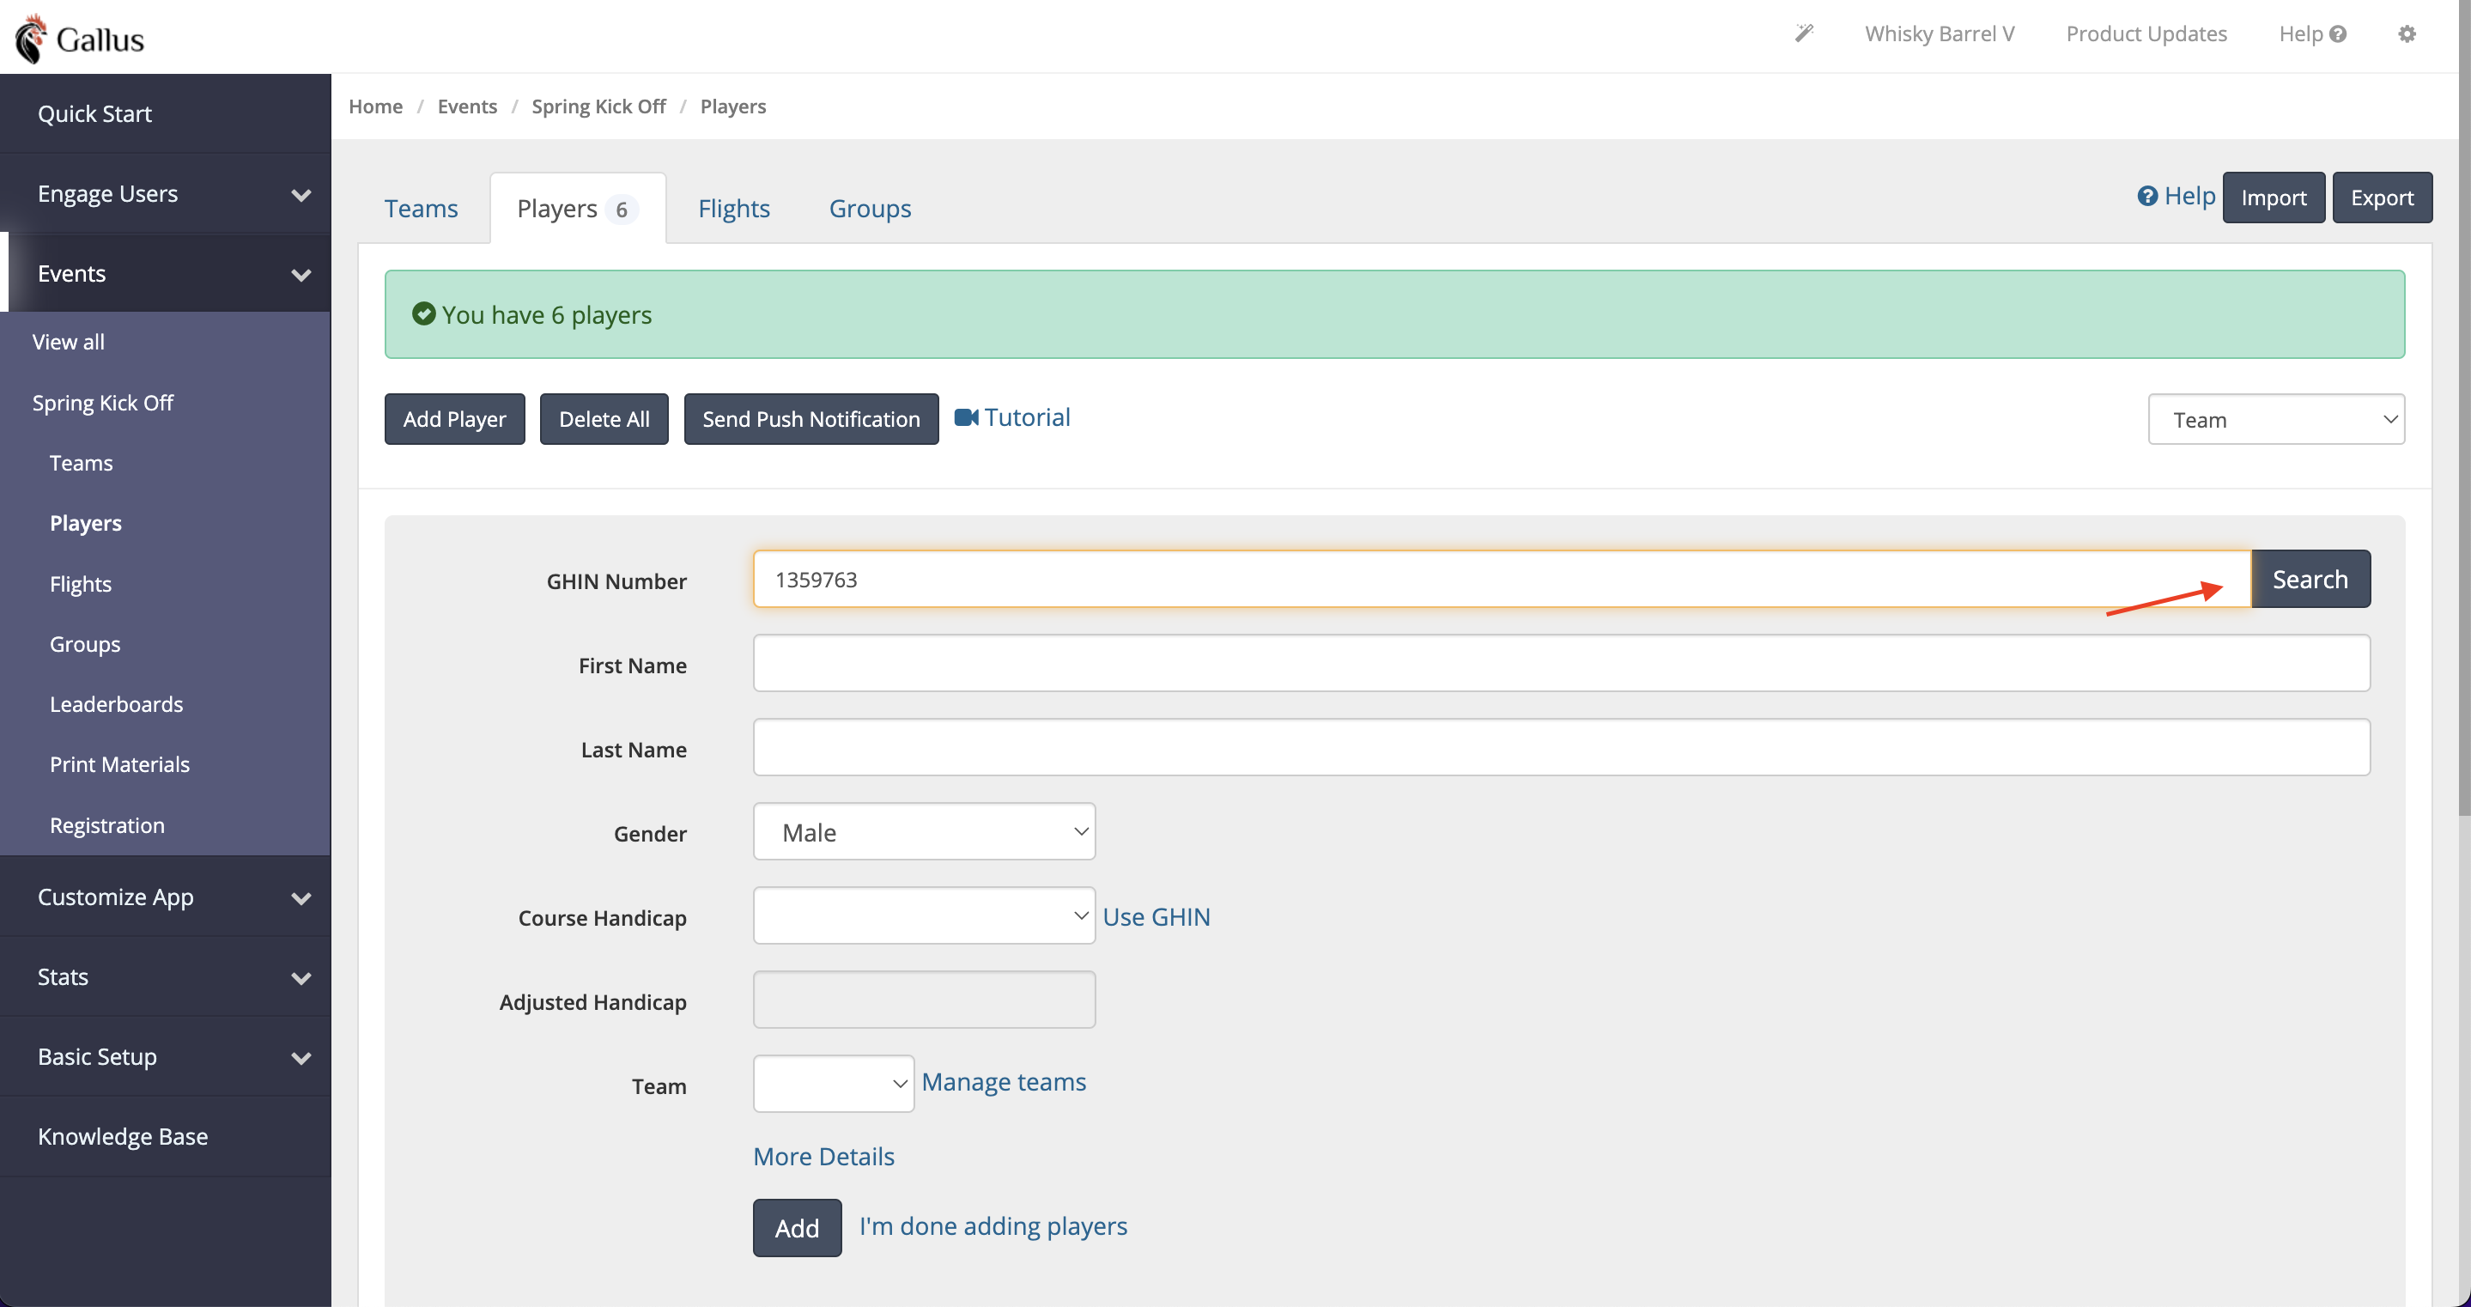Viewport: 2471px width, 1307px height.
Task: Click Send Push Notification button
Action: tap(811, 419)
